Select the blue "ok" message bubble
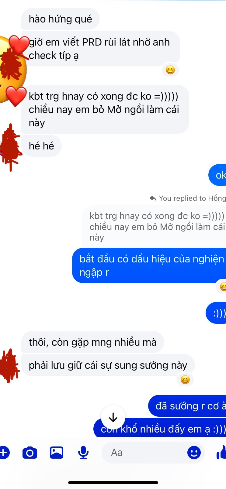 point(218,175)
